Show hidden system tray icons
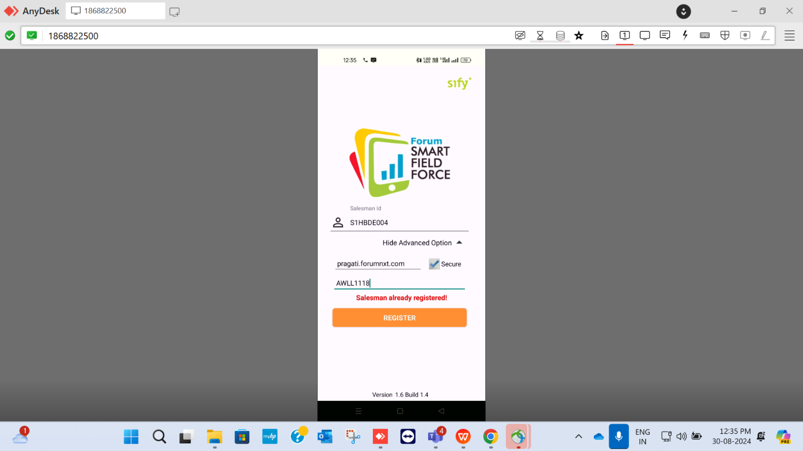The image size is (803, 451). pos(579,436)
